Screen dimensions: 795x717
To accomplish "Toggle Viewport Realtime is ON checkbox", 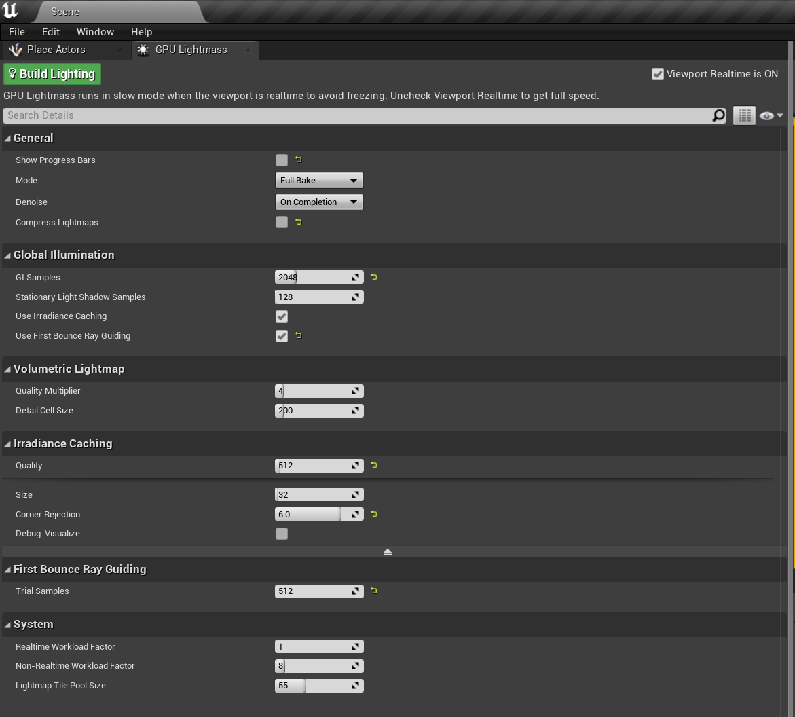I will coord(657,74).
